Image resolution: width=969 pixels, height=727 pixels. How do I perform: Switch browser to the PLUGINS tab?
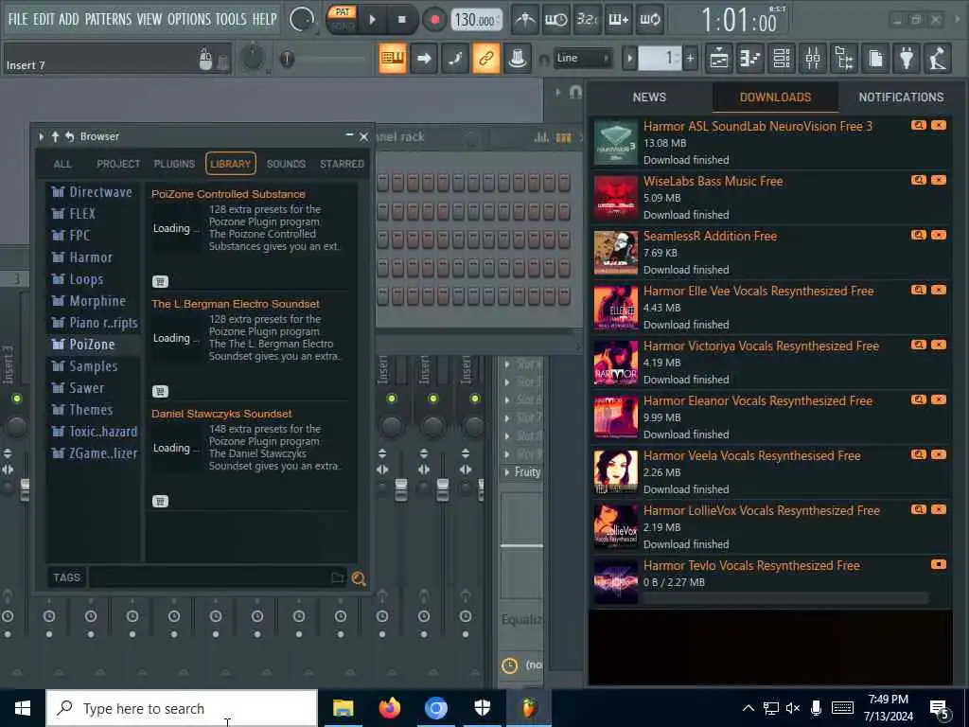(x=174, y=164)
